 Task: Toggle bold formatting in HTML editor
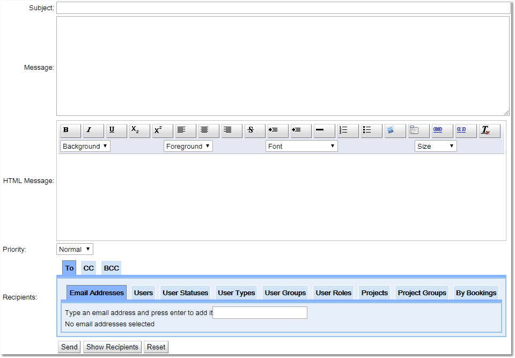70,130
